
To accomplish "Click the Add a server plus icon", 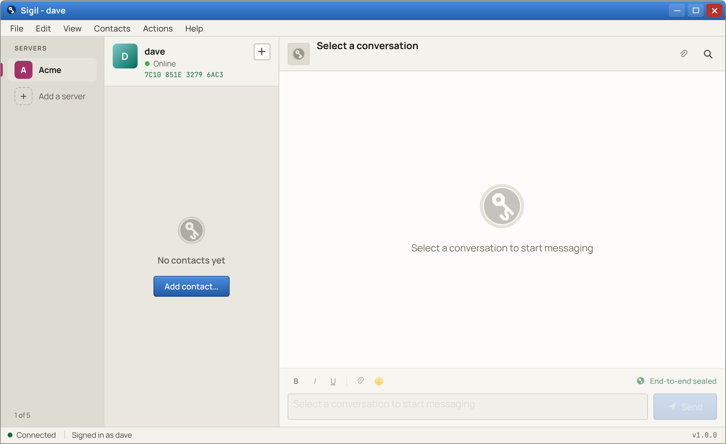I will [24, 96].
